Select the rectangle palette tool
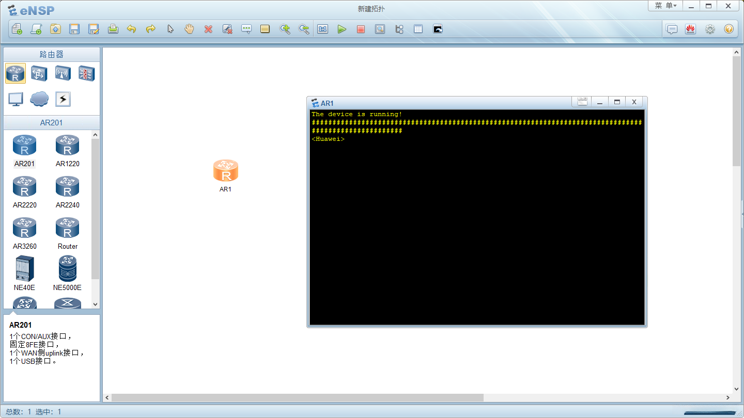744x418 pixels. pos(265,29)
